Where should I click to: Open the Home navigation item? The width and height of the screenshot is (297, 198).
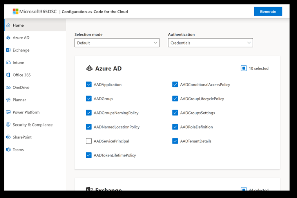(x=35, y=25)
